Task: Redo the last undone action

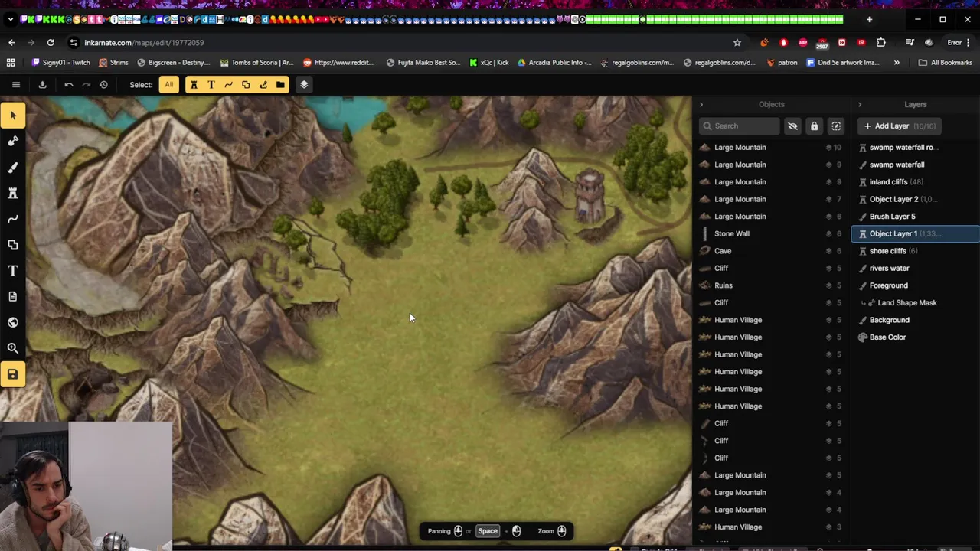Action: (86, 85)
